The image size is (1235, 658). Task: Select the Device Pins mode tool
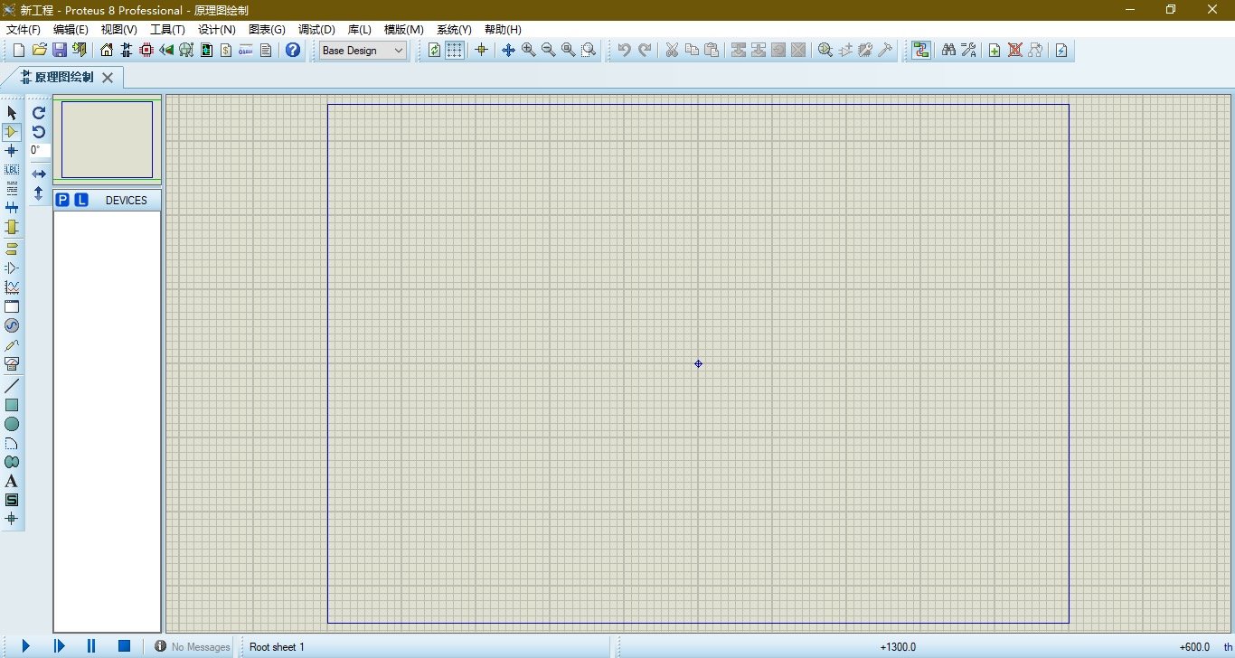(12, 268)
